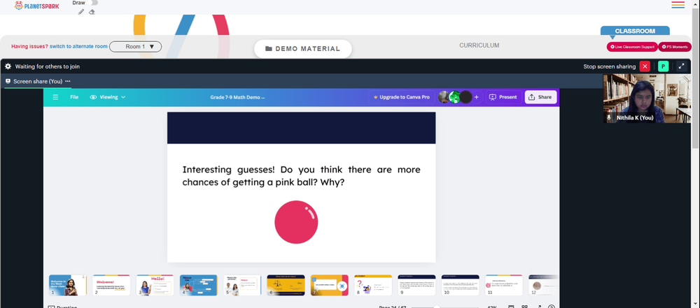The width and height of the screenshot is (700, 308).
Task: Switch to the Curriculum tab
Action: click(x=479, y=45)
